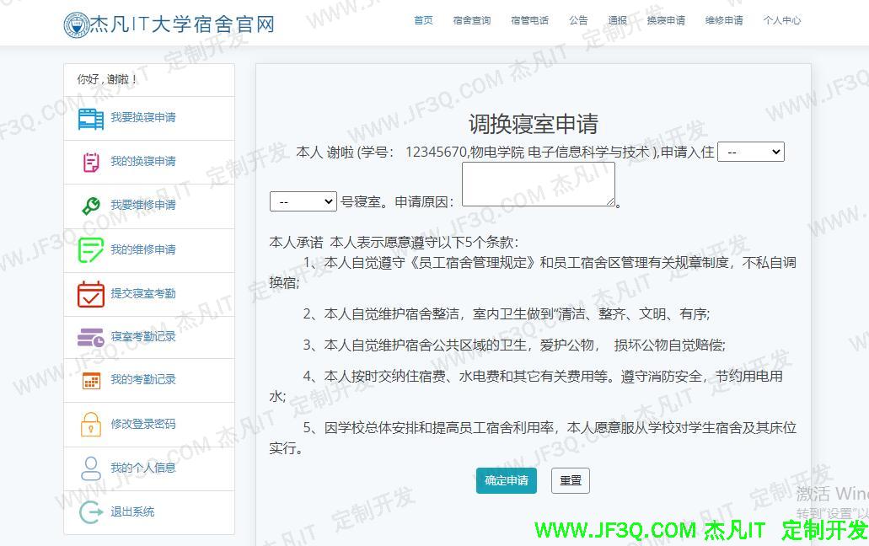
Task: Open the 首页 menu item
Action: click(x=423, y=21)
